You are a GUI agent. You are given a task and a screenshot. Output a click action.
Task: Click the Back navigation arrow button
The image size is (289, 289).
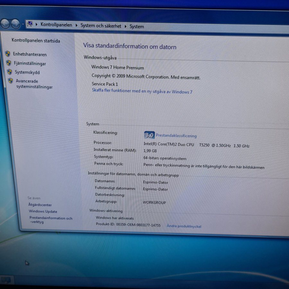(x=5, y=23)
